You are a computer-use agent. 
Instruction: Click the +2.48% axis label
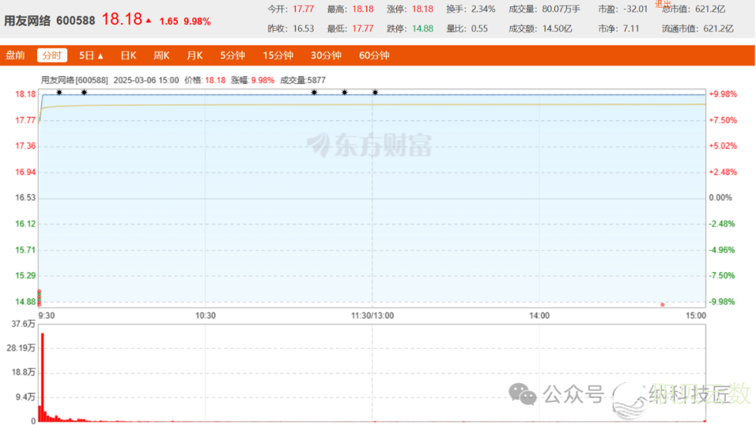(x=722, y=173)
